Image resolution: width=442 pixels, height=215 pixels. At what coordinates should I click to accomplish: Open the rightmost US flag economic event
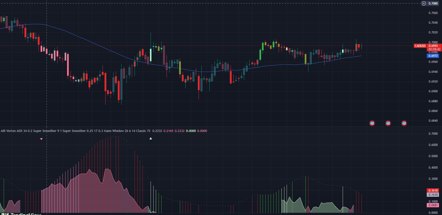(x=404, y=123)
